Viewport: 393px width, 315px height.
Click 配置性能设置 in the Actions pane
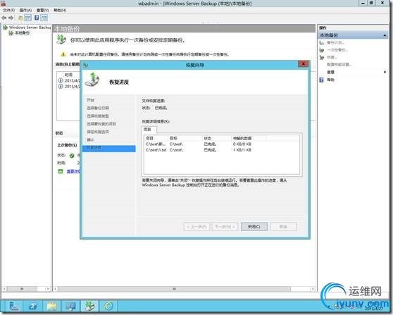click(339, 65)
